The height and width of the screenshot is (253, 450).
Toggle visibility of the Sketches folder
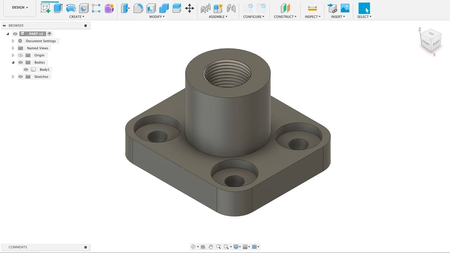[21, 77]
